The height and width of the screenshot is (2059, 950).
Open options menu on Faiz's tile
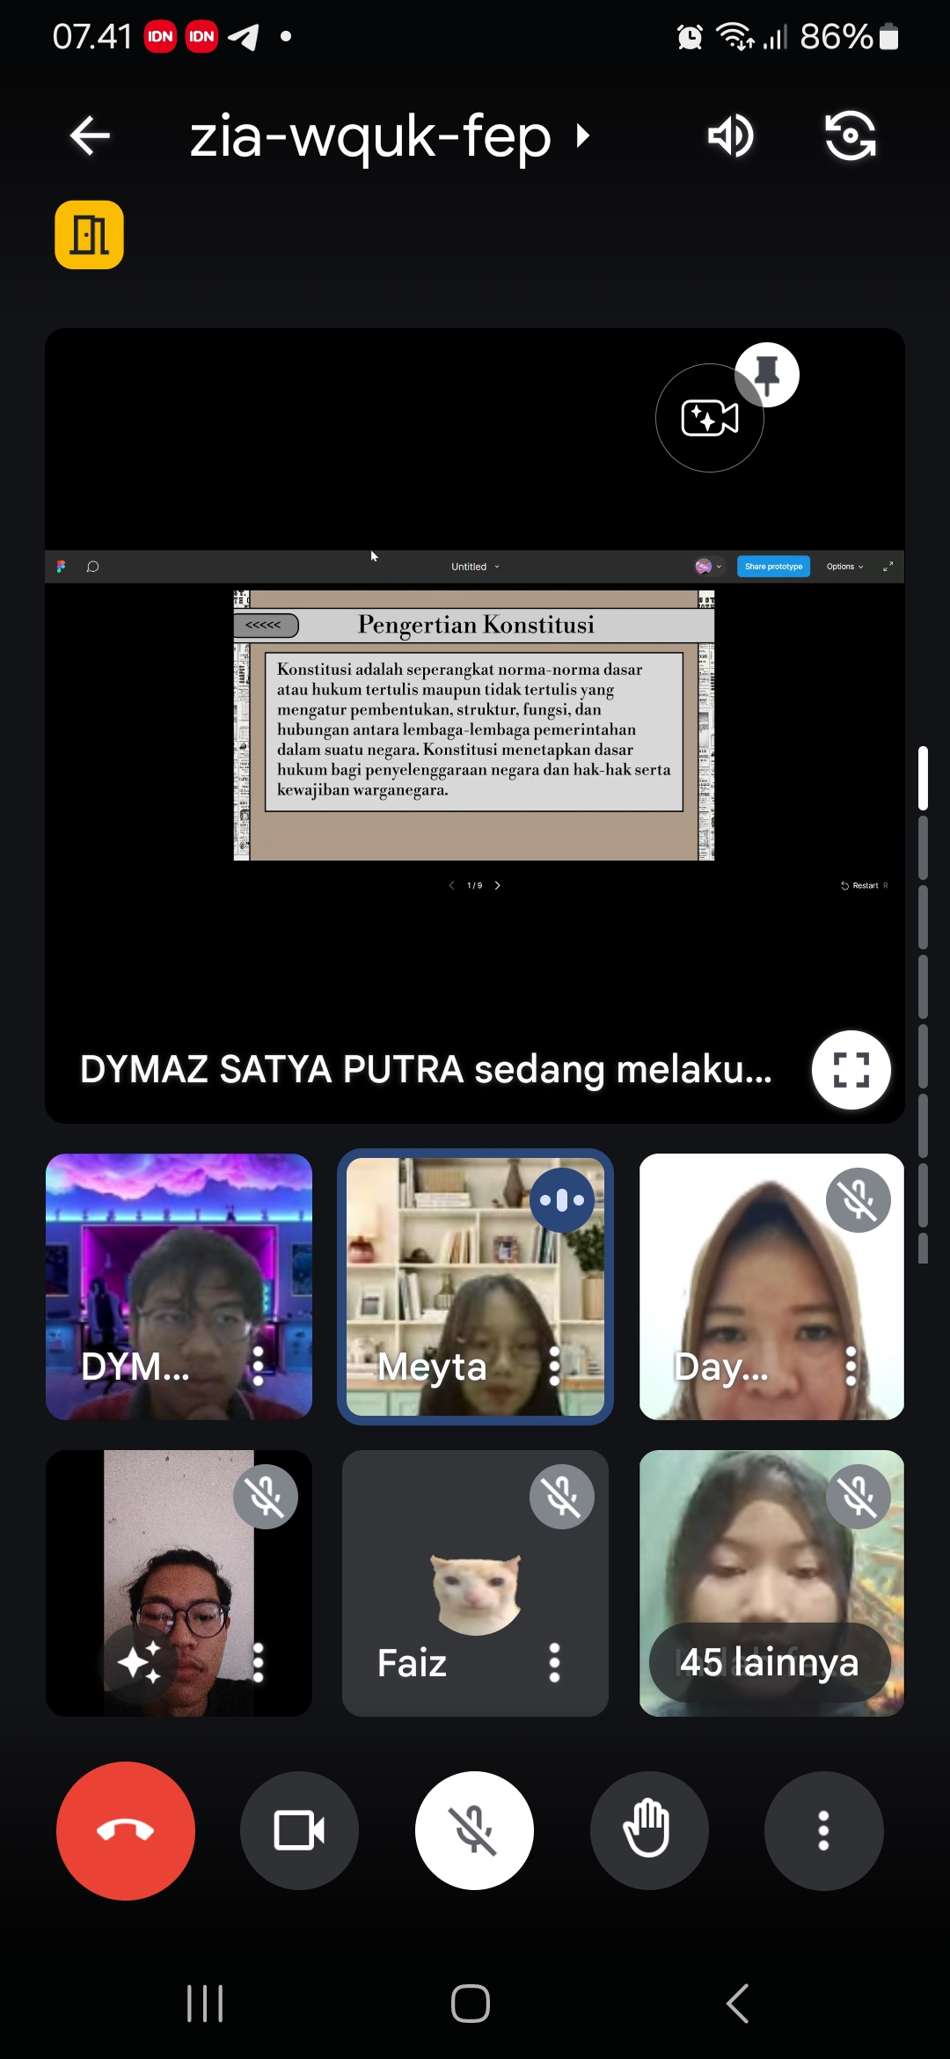(554, 1662)
